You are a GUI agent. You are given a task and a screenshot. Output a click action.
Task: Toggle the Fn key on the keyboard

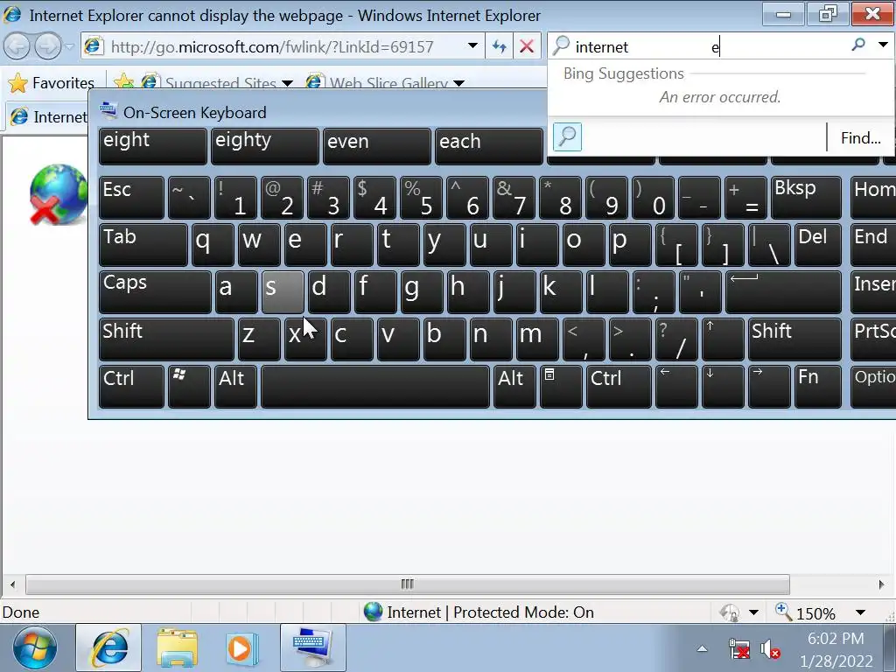click(x=817, y=387)
